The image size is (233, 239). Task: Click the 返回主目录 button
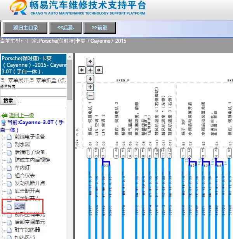pyautogui.click(x=25, y=28)
